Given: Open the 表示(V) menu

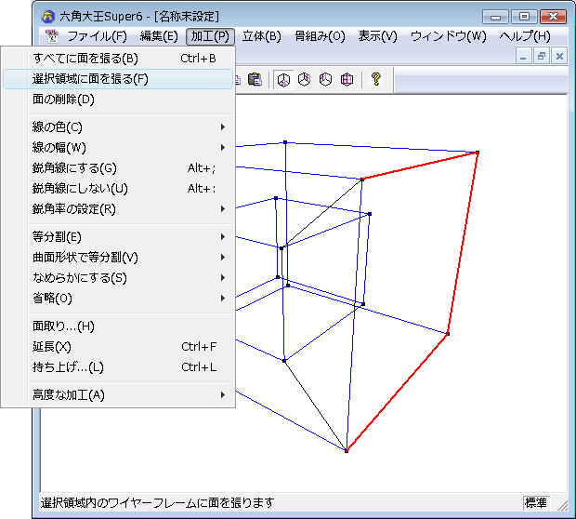Looking at the screenshot, I should [x=377, y=36].
